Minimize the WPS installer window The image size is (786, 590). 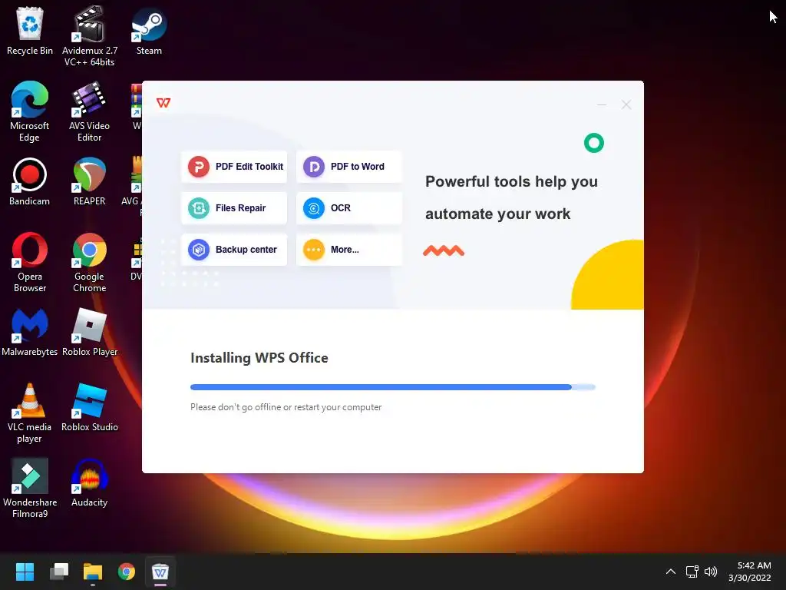coord(602,104)
